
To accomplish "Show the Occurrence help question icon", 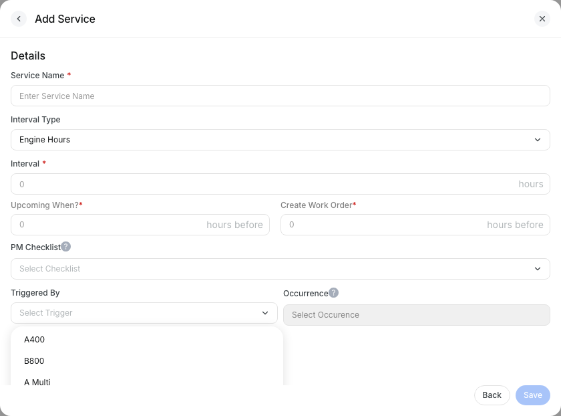I will (x=333, y=293).
